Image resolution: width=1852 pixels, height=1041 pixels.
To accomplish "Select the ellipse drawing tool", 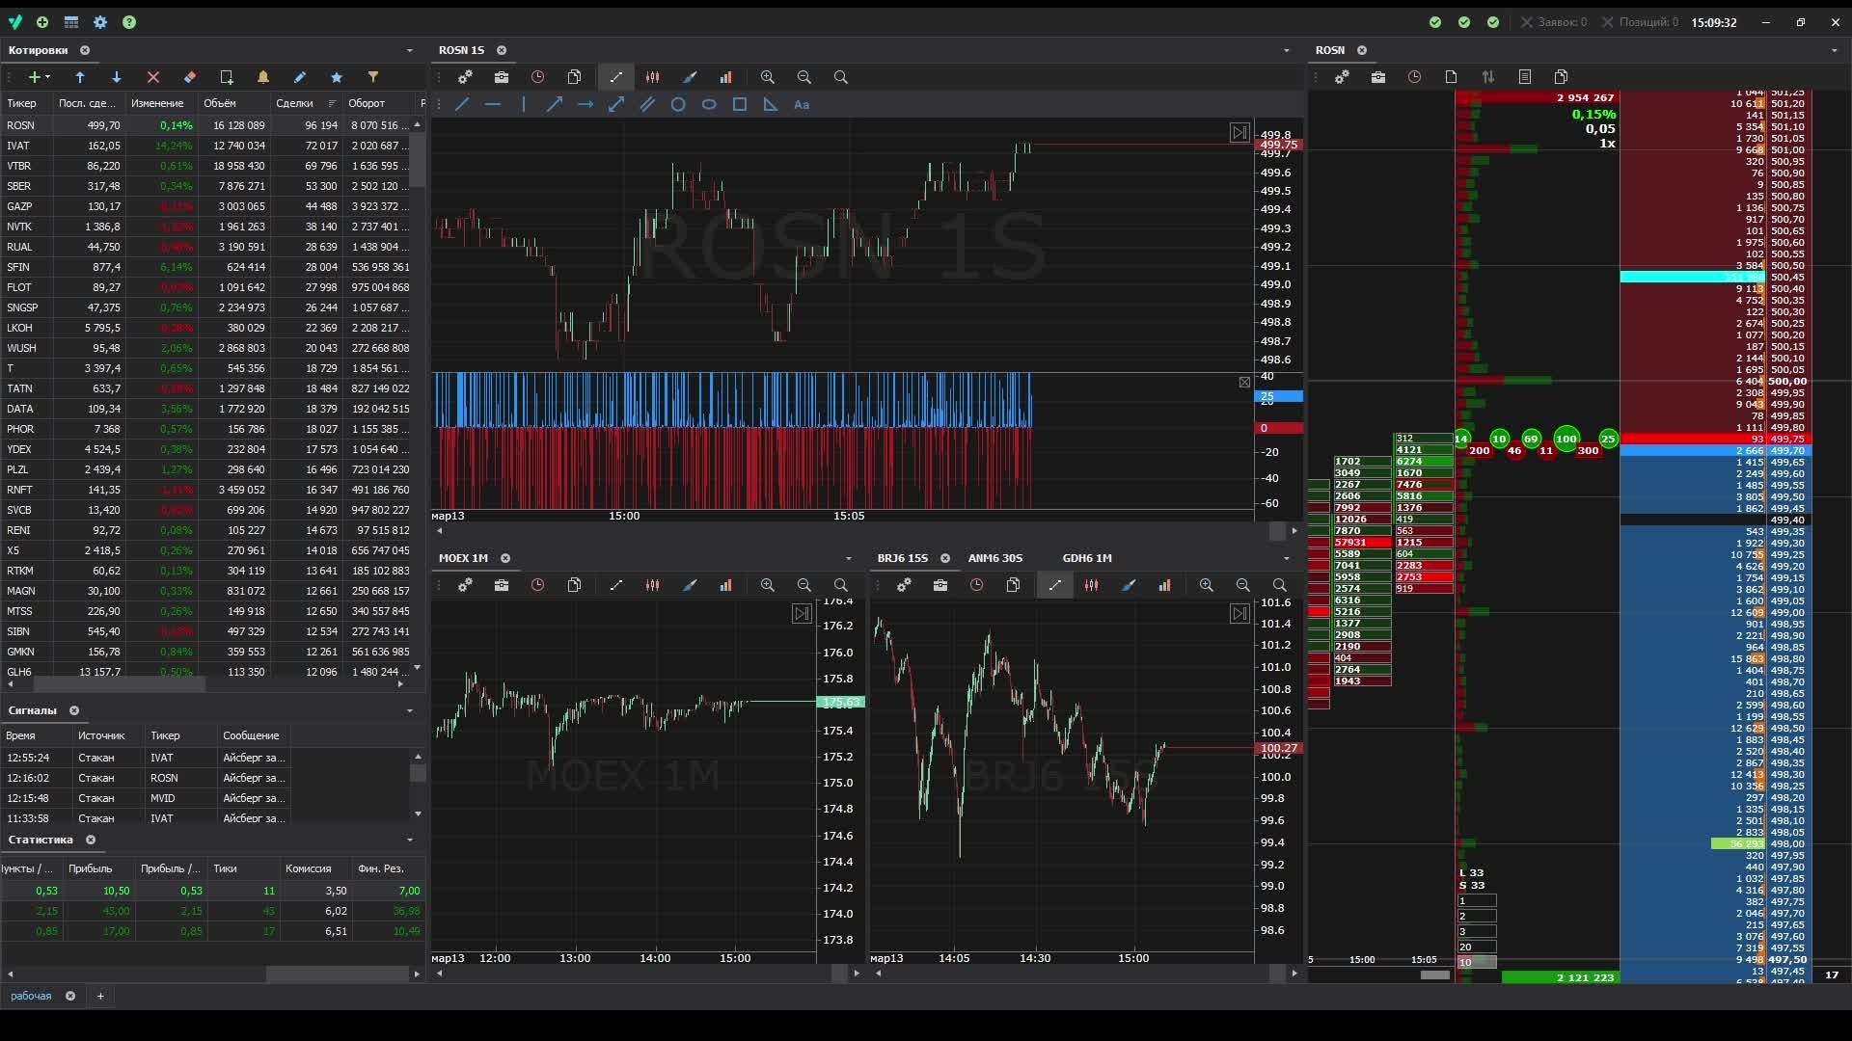I will [x=709, y=104].
